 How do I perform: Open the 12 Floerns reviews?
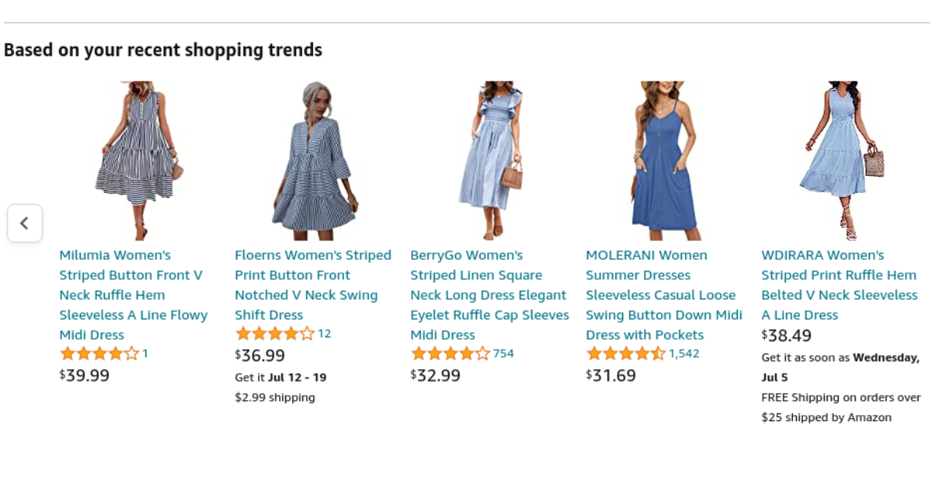pos(324,333)
